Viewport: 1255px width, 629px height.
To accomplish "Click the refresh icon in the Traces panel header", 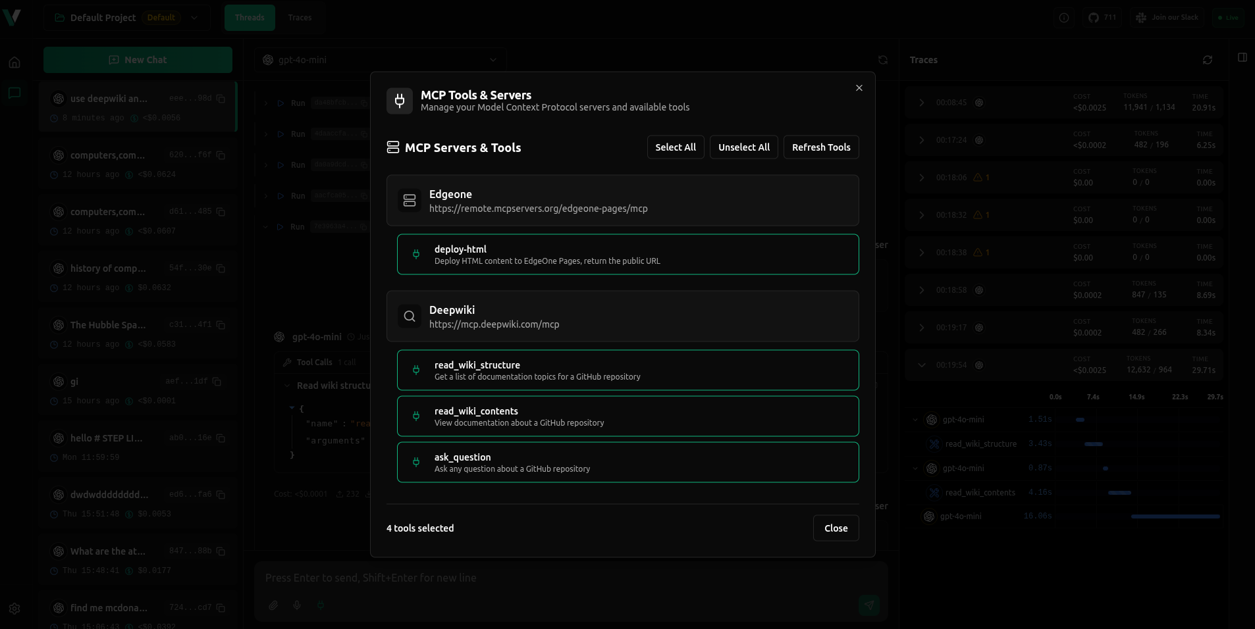I will (1208, 60).
